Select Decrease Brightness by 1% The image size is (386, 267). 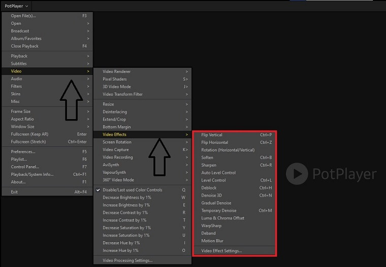pos(142,198)
